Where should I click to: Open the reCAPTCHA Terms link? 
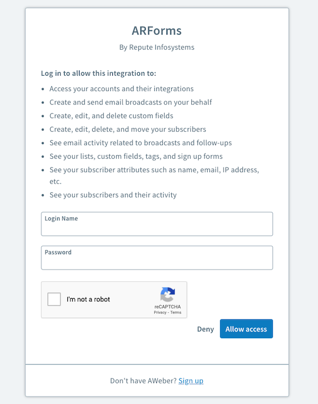click(x=176, y=313)
